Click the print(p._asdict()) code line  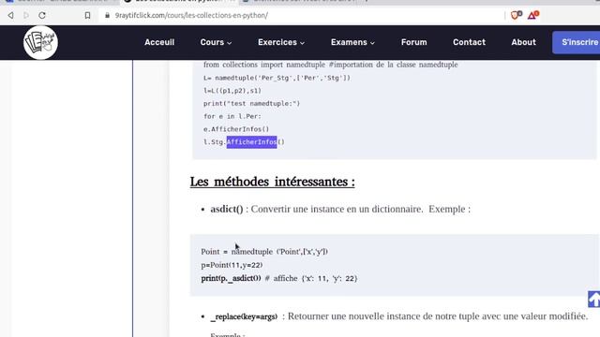point(279,278)
